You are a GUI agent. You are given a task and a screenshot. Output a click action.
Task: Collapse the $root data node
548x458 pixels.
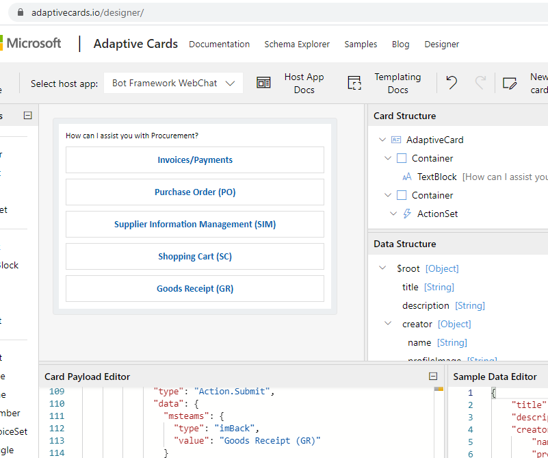click(382, 268)
